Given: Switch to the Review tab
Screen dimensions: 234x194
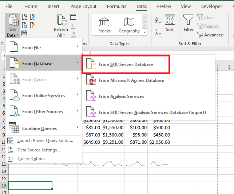Looking at the screenshot, I should click(x=164, y=7).
